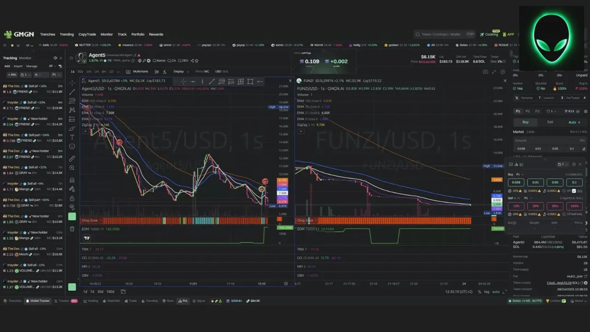This screenshot has height=332, width=590.
Task: Collapse FUNZI chart indicator legend
Action: (x=301, y=131)
